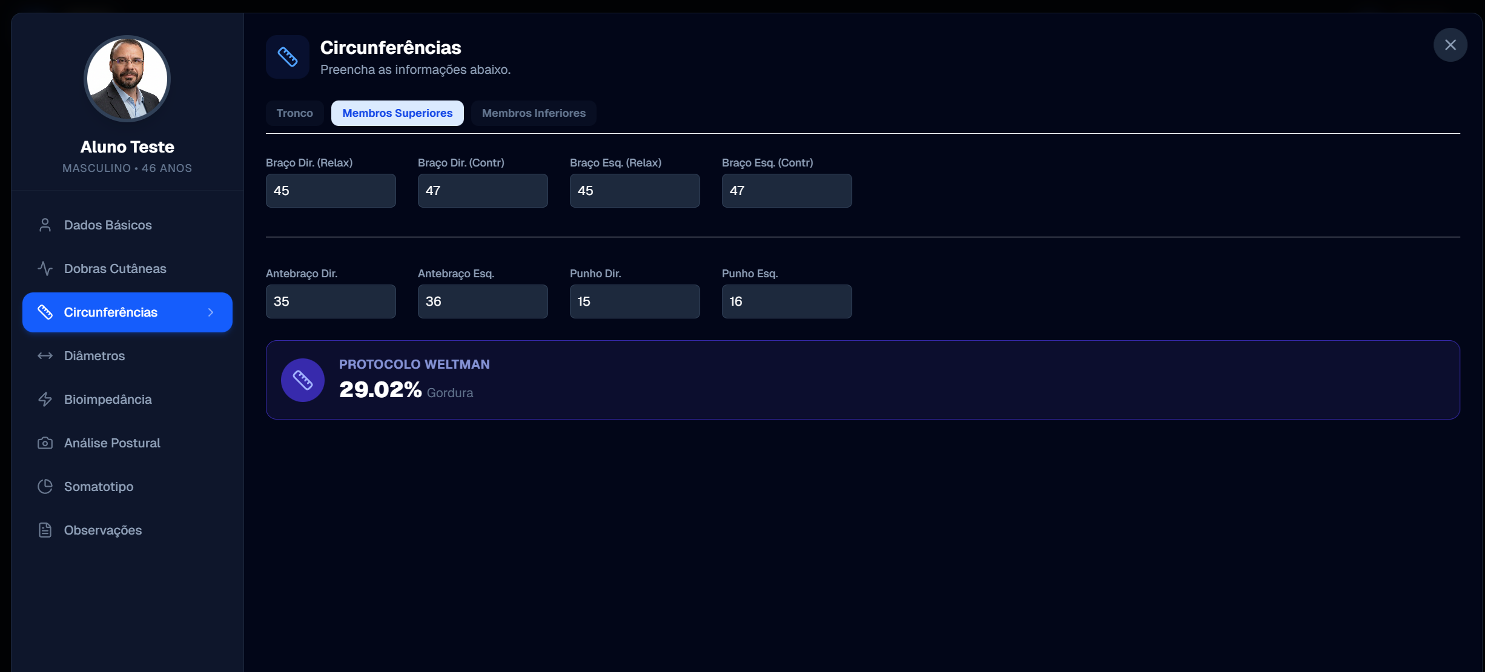Select the Membros Superiores tab
This screenshot has width=1485, height=672.
[x=397, y=113]
